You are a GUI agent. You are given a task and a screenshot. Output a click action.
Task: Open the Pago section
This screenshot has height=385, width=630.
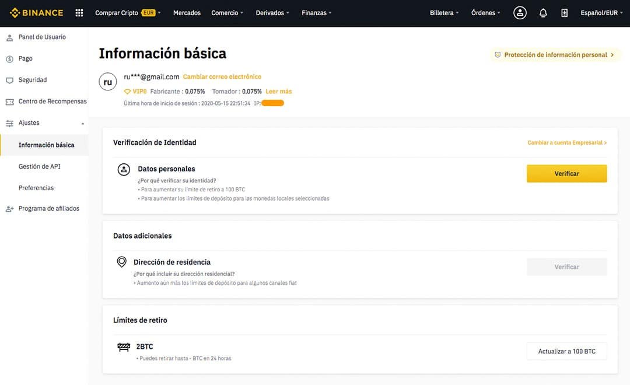(x=25, y=58)
